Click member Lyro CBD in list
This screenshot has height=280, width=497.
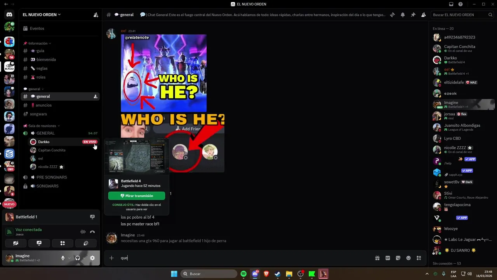click(463, 138)
